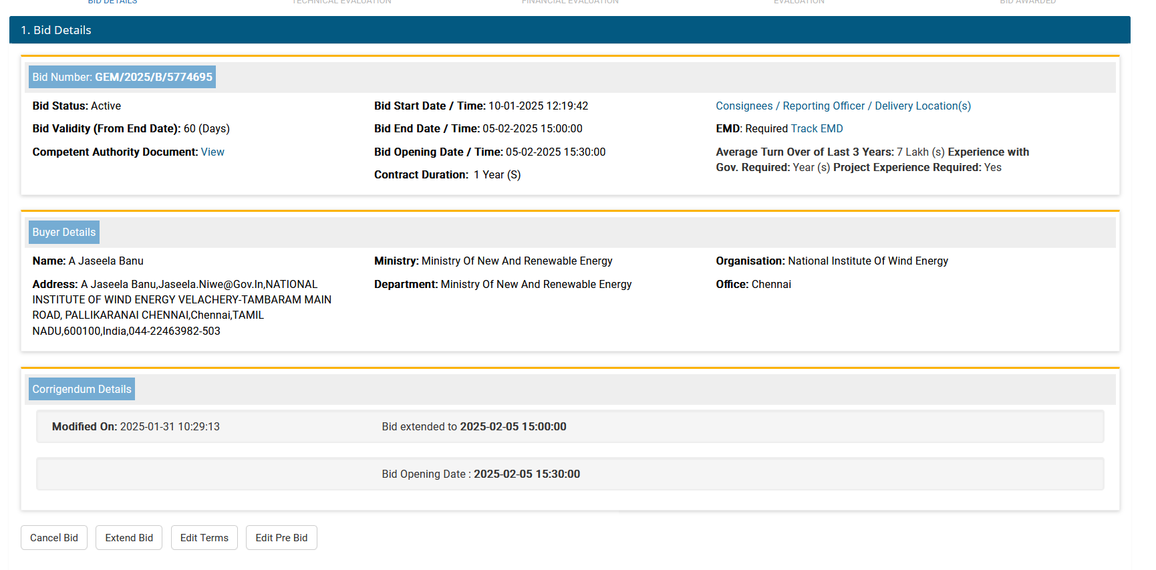Click the Corrigendum Details section label
This screenshot has width=1156, height=570.
click(82, 390)
